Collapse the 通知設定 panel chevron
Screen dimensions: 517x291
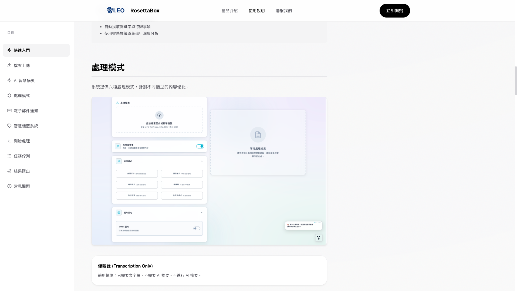click(202, 213)
